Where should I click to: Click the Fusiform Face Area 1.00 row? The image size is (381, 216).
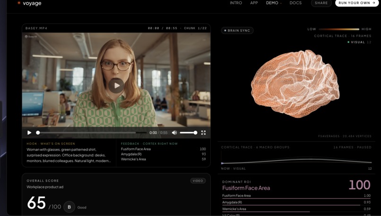pos(296,196)
